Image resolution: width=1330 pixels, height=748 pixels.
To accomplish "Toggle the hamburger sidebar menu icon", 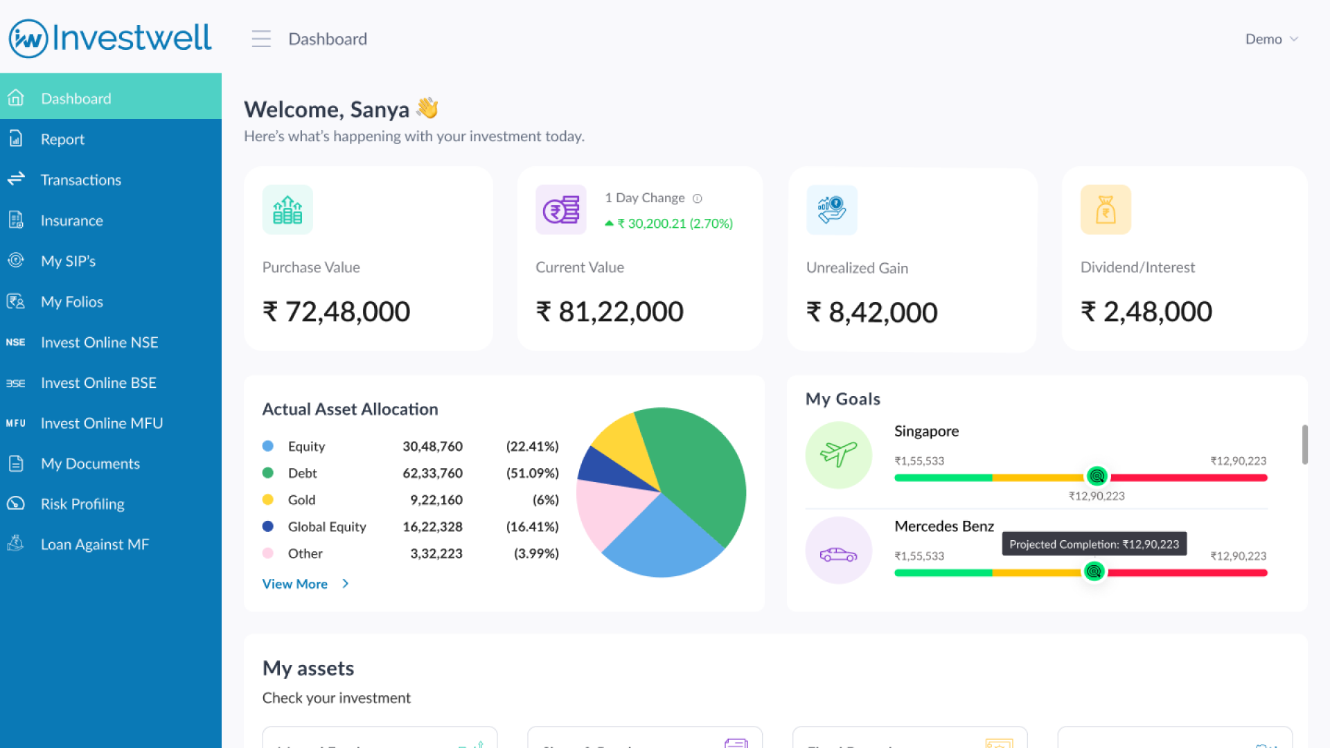I will 261,39.
